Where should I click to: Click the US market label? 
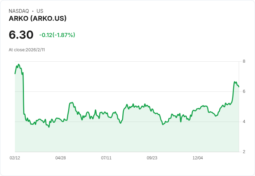click(x=40, y=11)
